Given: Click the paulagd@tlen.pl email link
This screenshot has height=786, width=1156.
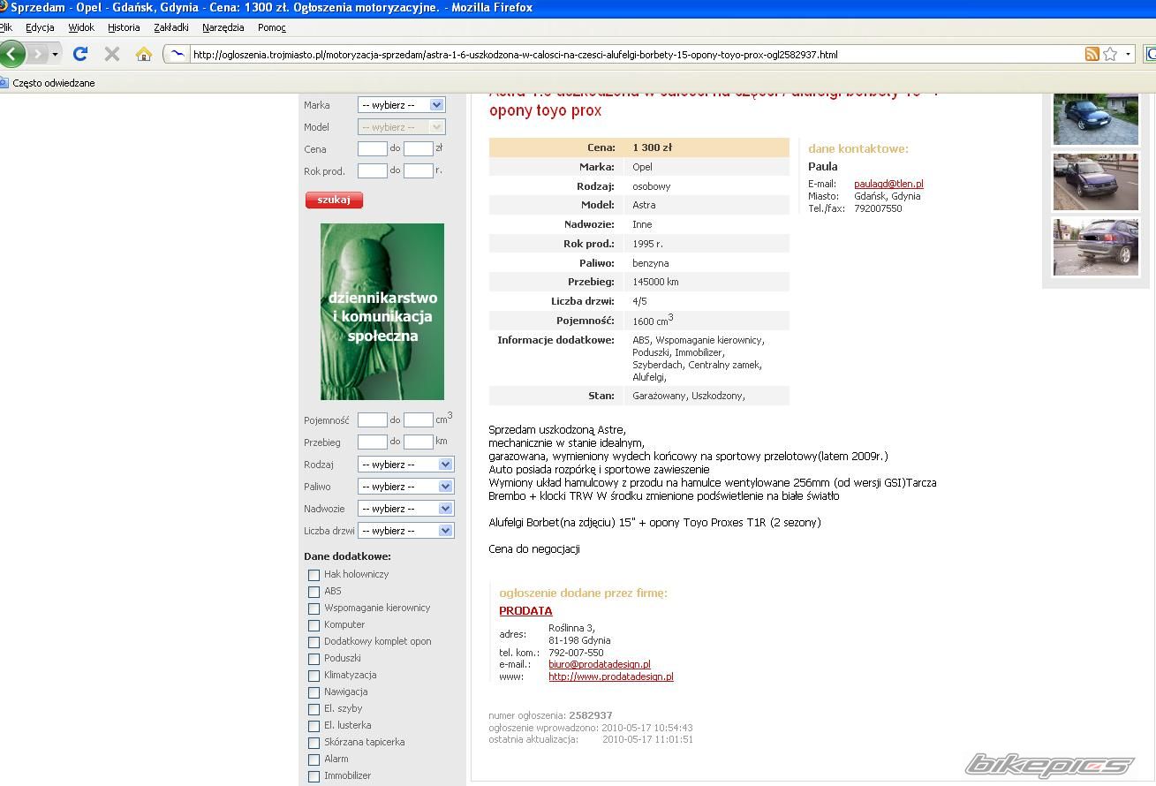Looking at the screenshot, I should (888, 184).
